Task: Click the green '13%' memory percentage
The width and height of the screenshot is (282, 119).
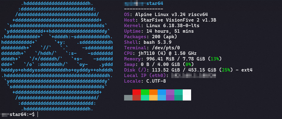Action: (215, 59)
